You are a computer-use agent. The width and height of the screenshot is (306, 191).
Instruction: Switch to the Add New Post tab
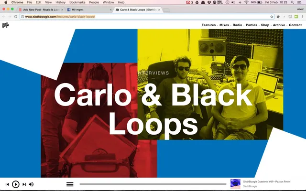(x=41, y=10)
